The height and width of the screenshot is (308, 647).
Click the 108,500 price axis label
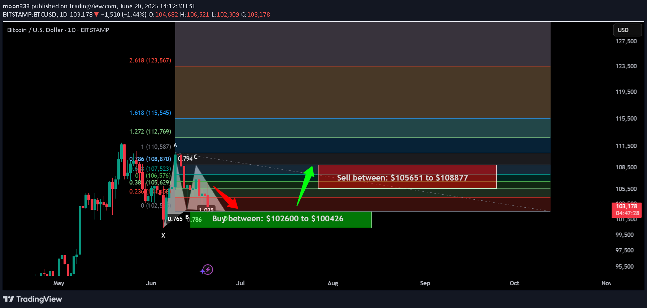pyautogui.click(x=626, y=167)
